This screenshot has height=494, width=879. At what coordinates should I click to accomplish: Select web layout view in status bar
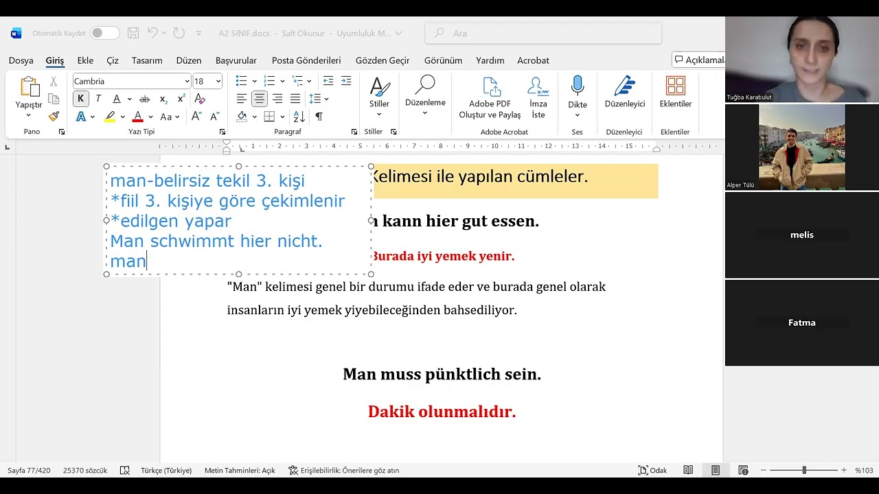(743, 470)
